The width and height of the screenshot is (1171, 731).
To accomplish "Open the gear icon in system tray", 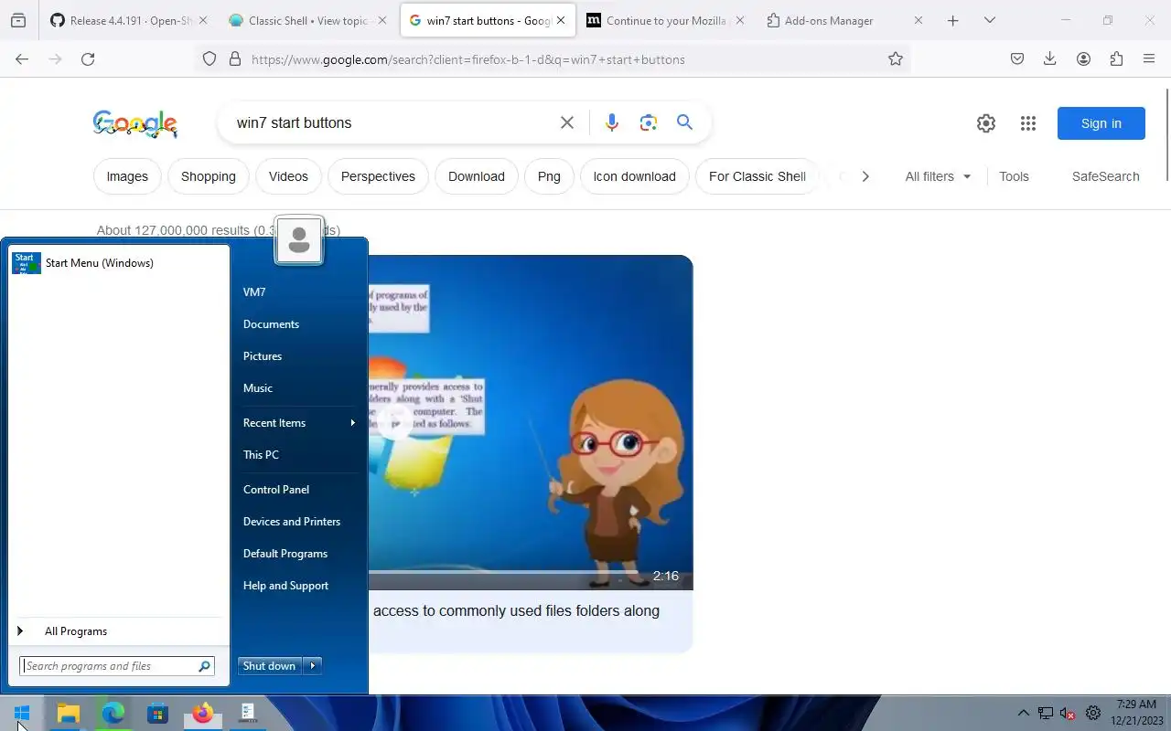I will pos(1093,714).
